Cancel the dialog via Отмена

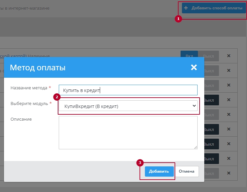186,171
